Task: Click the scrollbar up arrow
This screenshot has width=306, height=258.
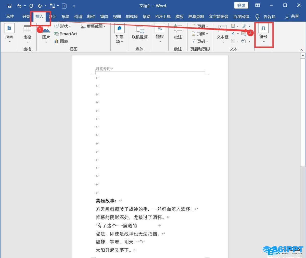Action: pyautogui.click(x=303, y=55)
